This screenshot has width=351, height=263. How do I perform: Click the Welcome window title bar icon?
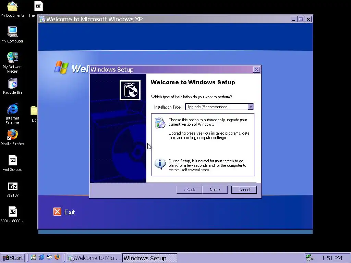(x=43, y=19)
